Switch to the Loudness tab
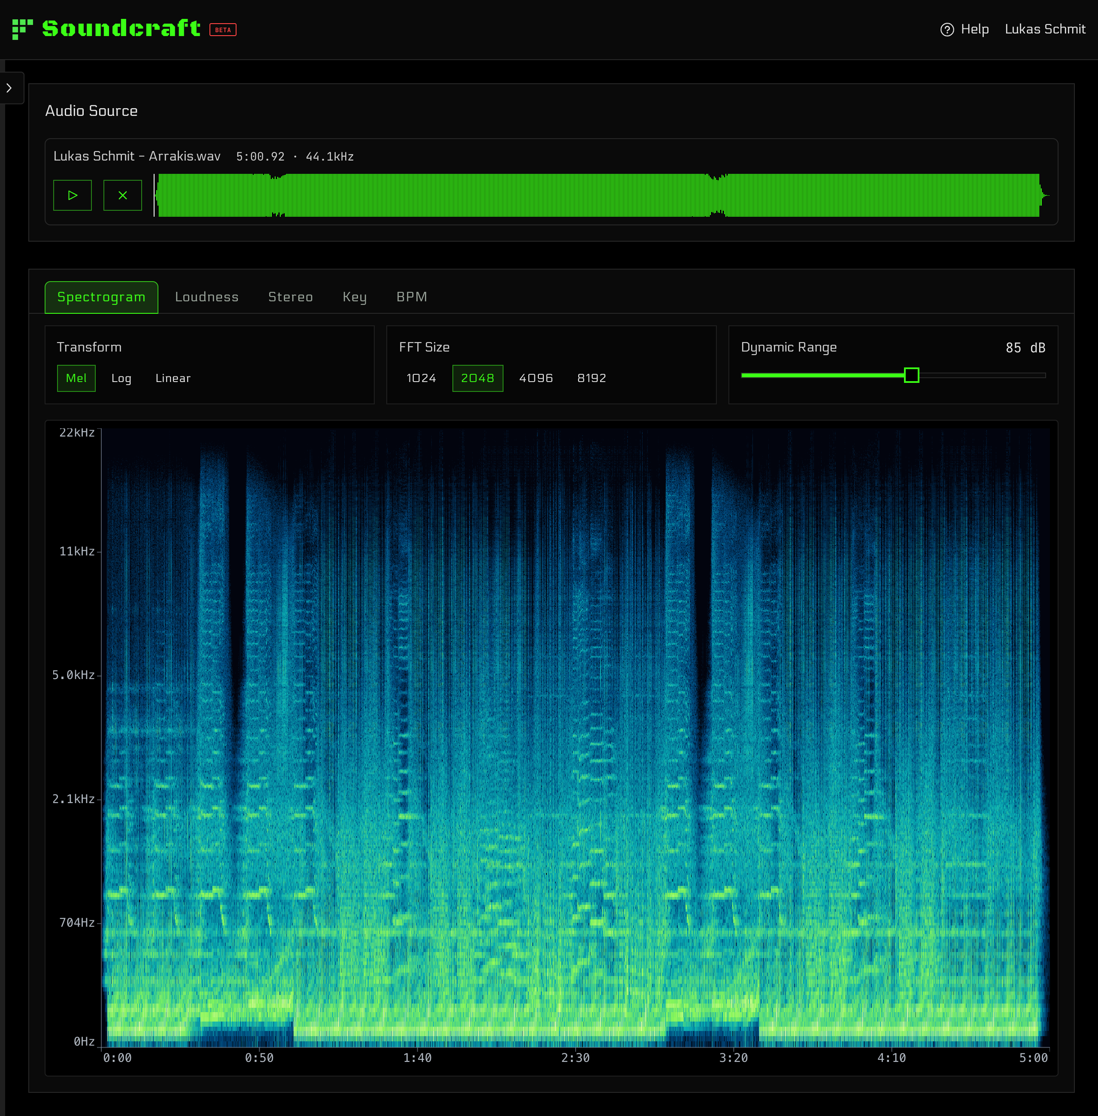This screenshot has width=1098, height=1116. 206,297
